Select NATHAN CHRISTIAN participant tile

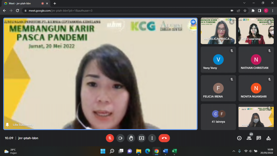click(256, 60)
